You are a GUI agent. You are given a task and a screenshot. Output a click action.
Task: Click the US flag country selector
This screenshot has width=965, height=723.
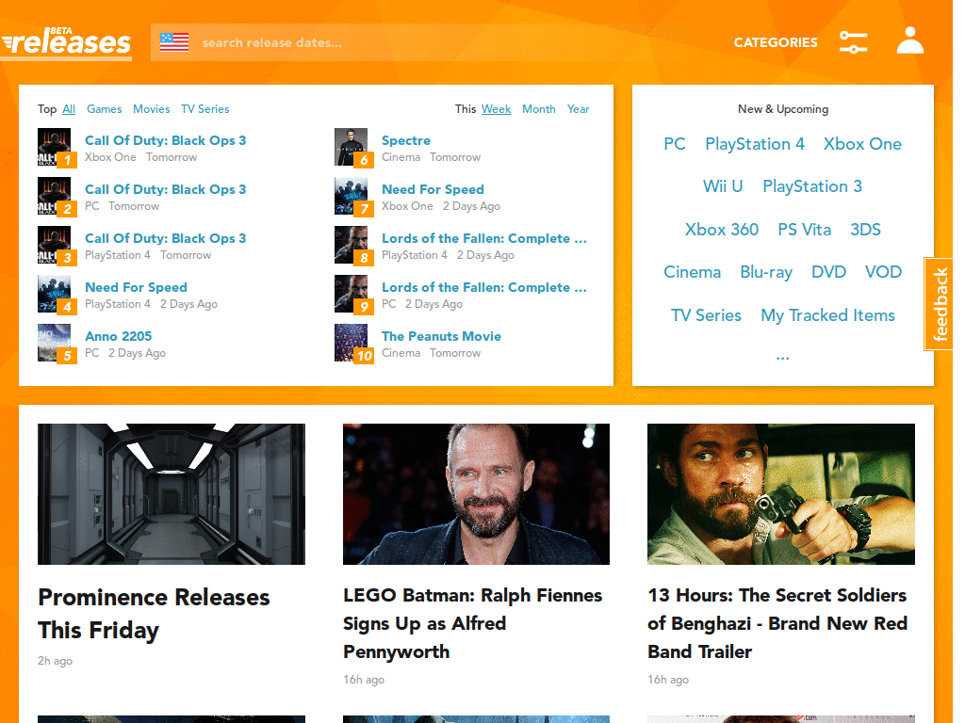[174, 42]
